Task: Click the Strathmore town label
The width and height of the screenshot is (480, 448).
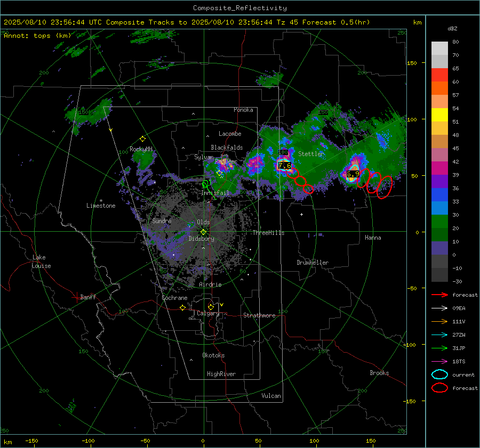Action: click(x=259, y=315)
